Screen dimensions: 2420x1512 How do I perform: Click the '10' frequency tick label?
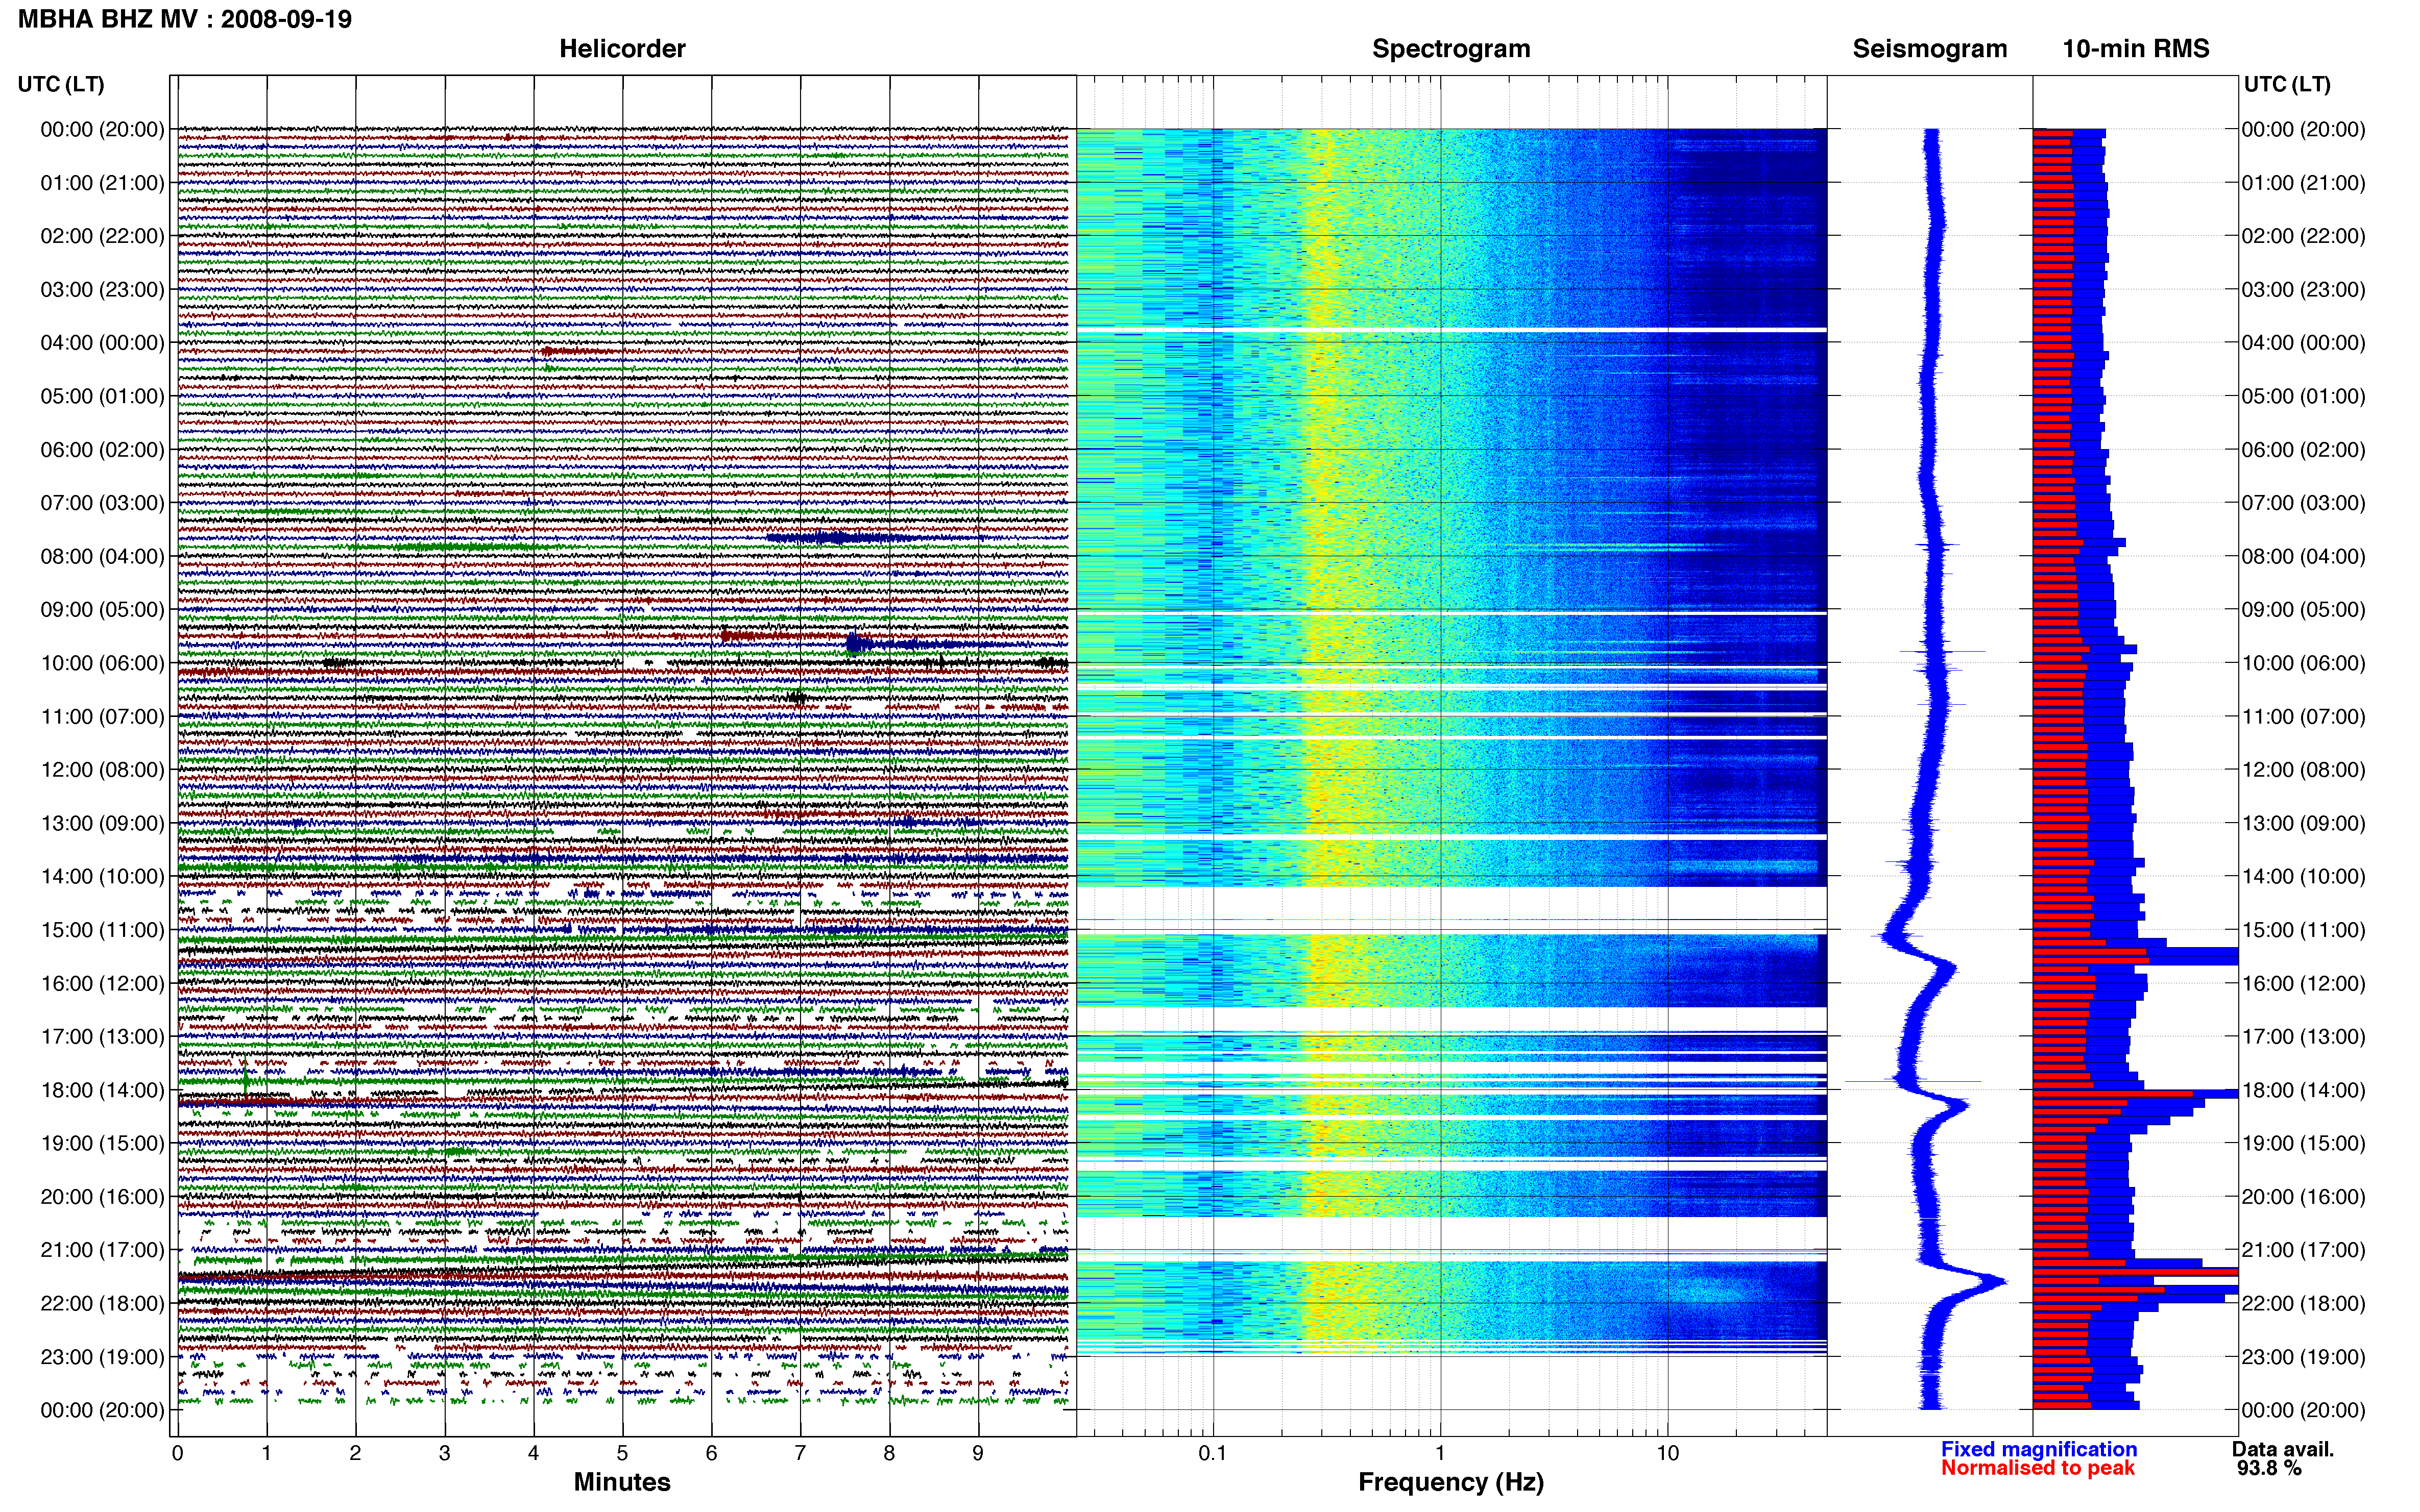(1667, 1453)
